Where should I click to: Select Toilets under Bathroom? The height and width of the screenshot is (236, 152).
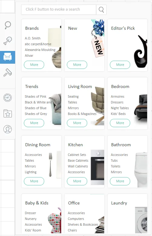click(x=115, y=166)
